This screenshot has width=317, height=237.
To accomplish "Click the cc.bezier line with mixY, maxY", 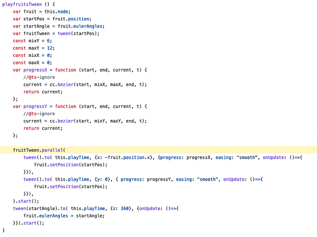I will click(85, 121).
